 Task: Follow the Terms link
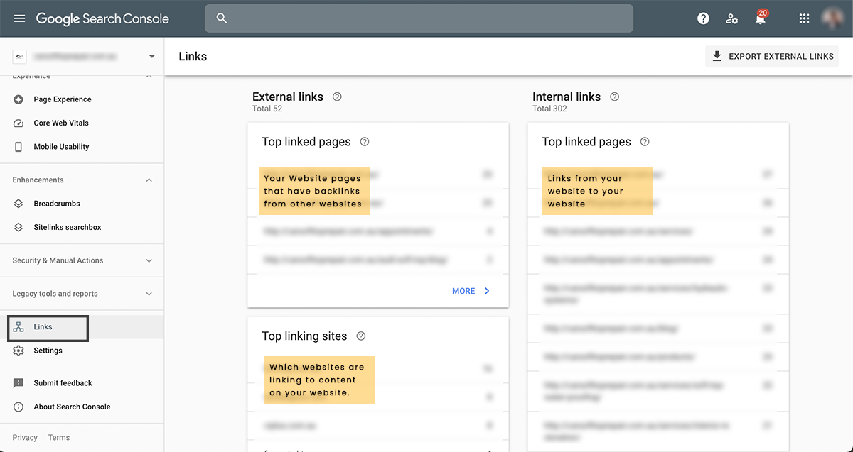click(x=59, y=438)
